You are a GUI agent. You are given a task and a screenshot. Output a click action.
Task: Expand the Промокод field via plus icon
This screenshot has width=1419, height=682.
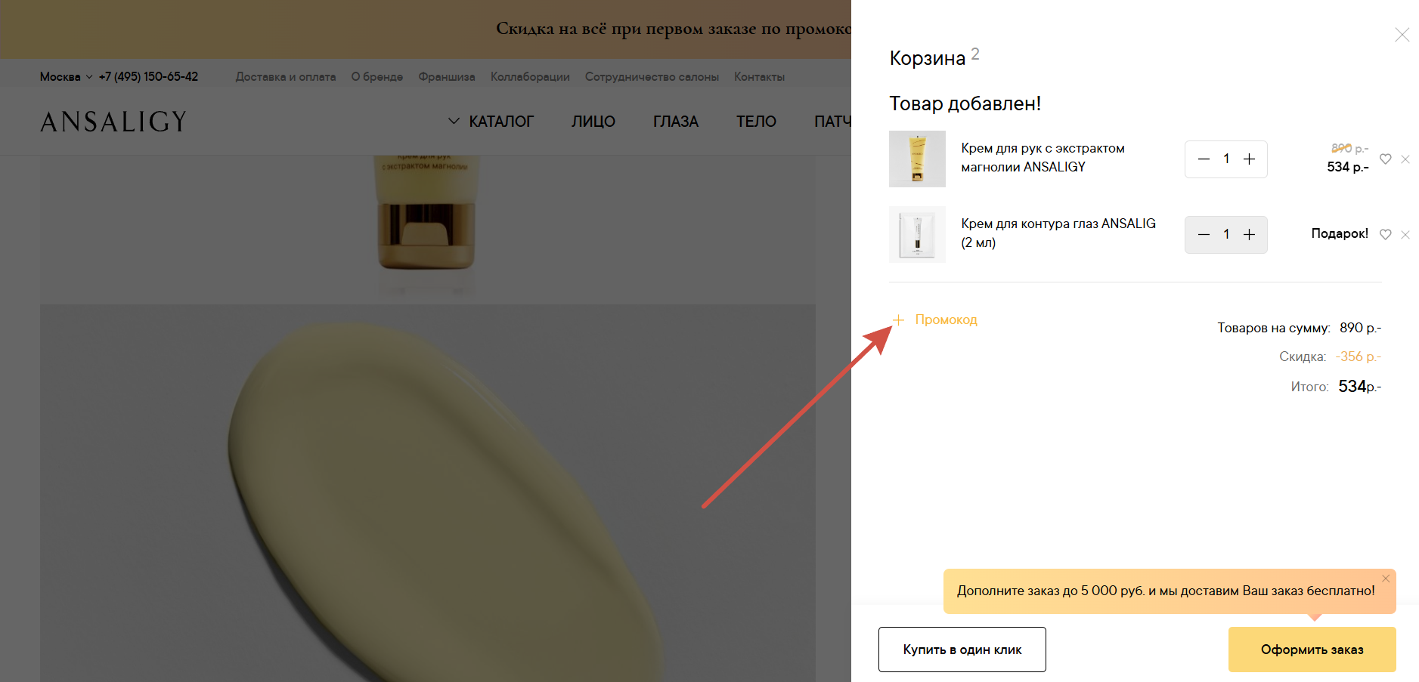pyautogui.click(x=898, y=320)
